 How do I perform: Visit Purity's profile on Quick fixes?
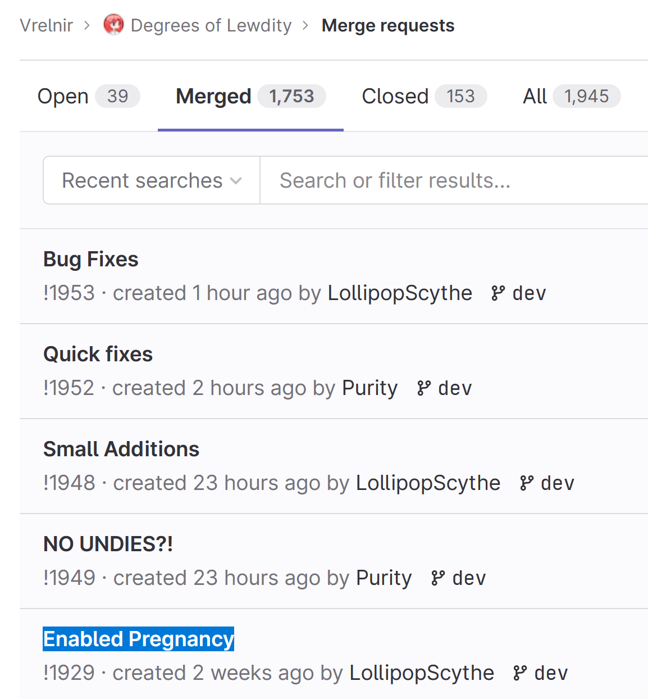[x=369, y=388]
